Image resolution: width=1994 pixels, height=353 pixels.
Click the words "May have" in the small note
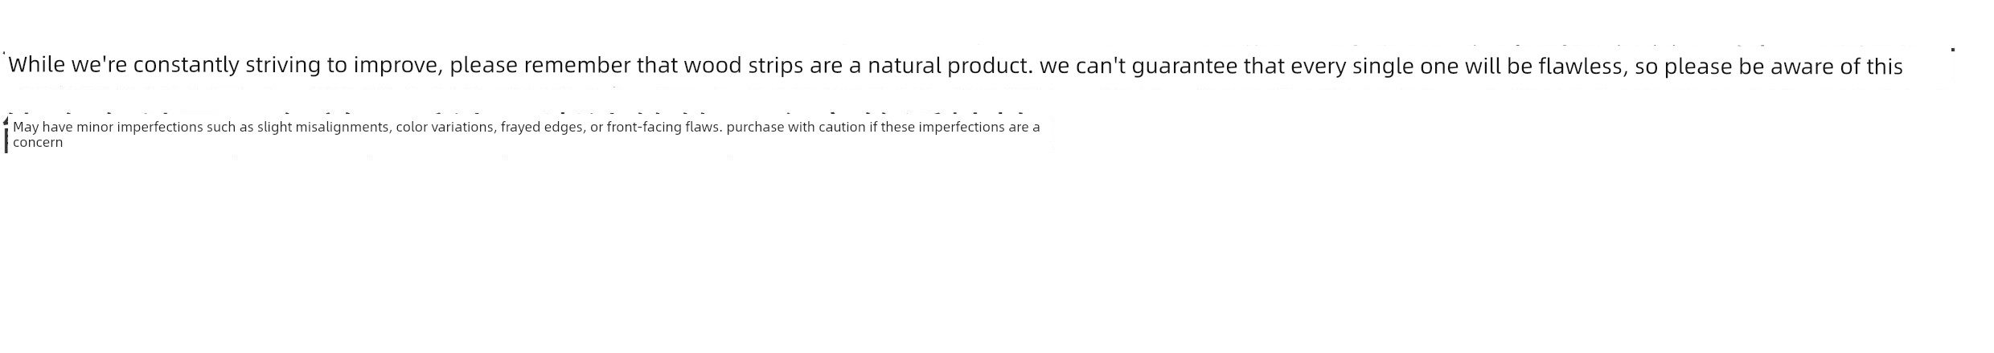pos(41,127)
